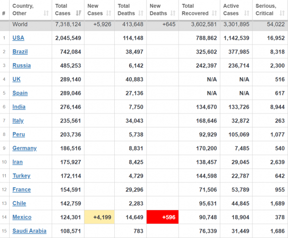Select India serious critical 8,944
This screenshot has height=238, width=288.
coord(277,107)
